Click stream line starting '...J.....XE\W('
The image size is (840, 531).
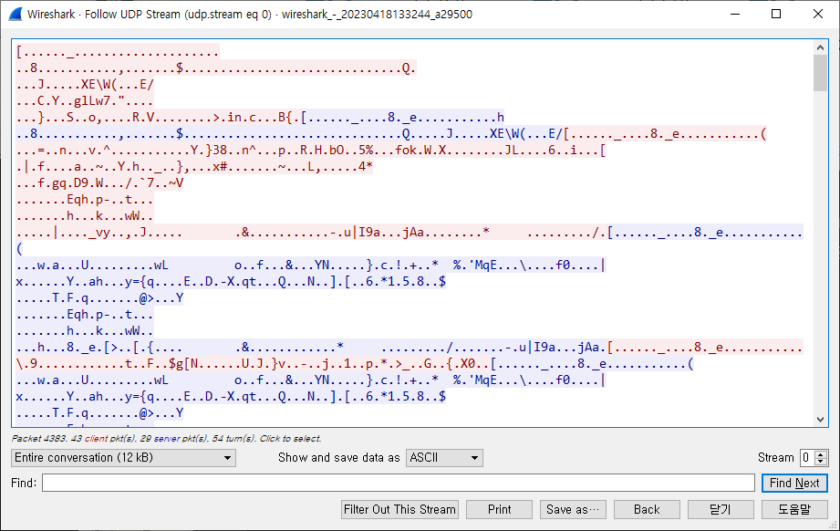tap(85, 84)
